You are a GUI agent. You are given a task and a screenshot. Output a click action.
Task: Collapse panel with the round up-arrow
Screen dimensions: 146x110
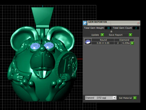[x=111, y=31]
